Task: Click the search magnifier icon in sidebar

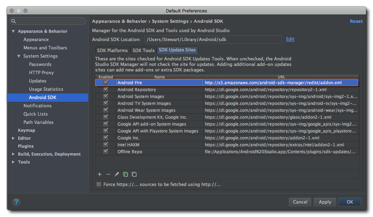Action: (x=14, y=21)
